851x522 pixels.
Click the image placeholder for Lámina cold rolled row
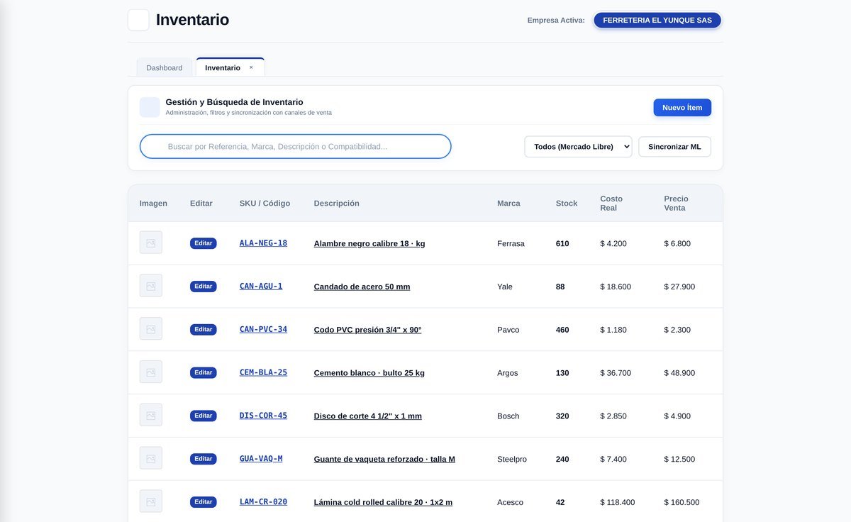(151, 501)
